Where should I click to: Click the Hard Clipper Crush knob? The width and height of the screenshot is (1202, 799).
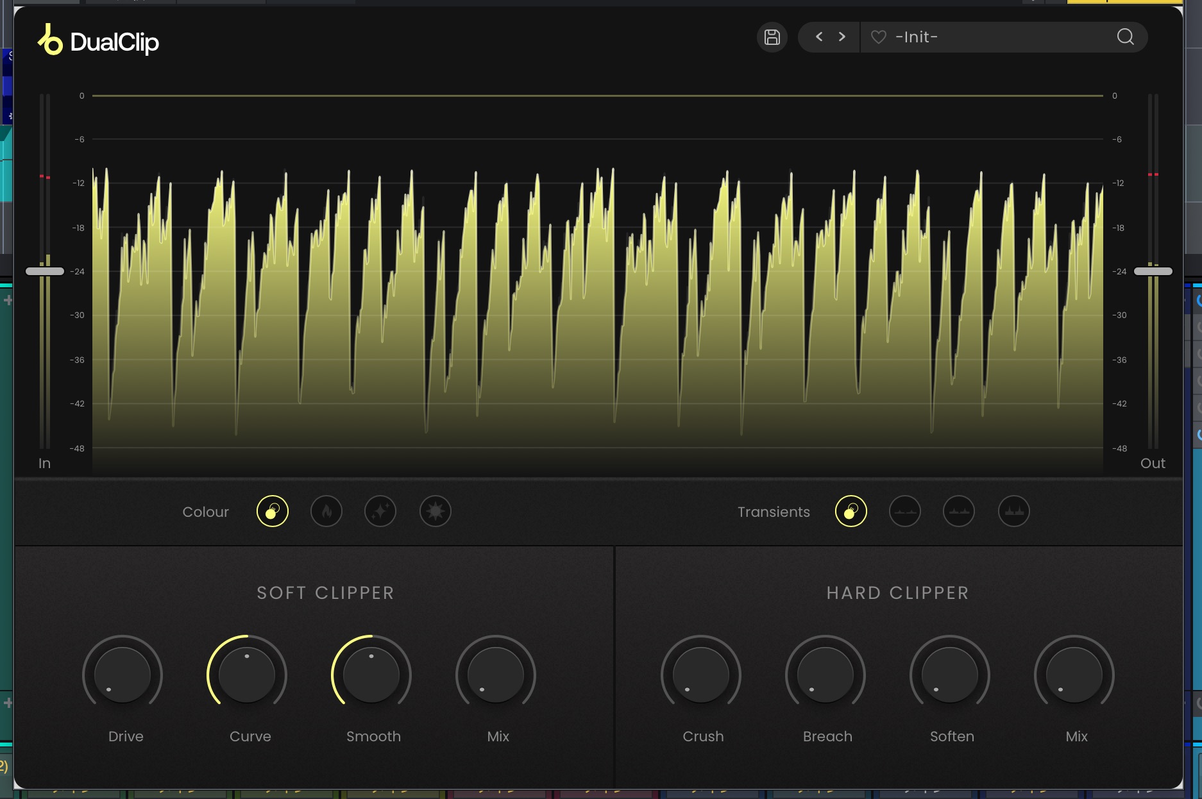pos(701,675)
